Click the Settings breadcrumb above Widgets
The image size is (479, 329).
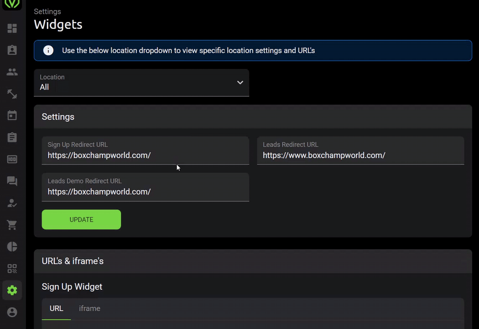click(x=47, y=11)
